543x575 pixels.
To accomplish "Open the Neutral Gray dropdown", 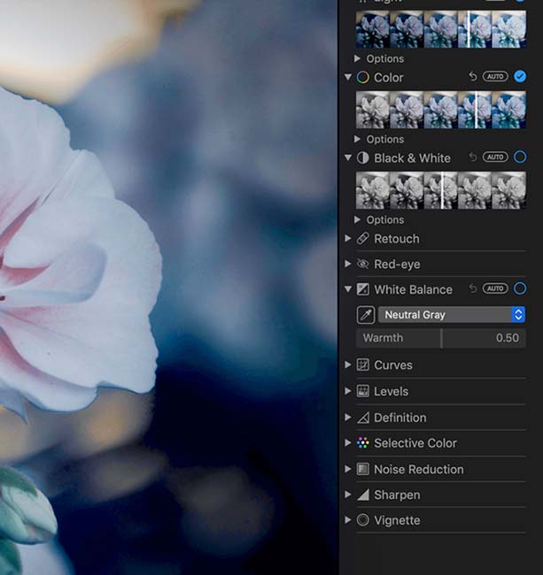I will (452, 315).
